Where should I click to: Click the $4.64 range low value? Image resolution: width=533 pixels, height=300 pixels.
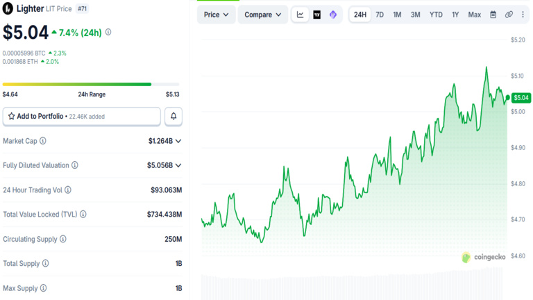10,94
